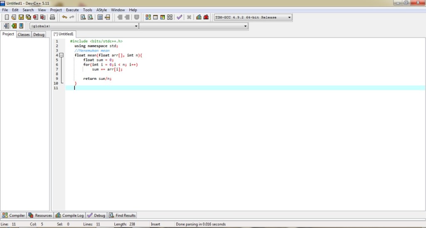Click the Compile & Run toolbar icon

tap(163, 17)
